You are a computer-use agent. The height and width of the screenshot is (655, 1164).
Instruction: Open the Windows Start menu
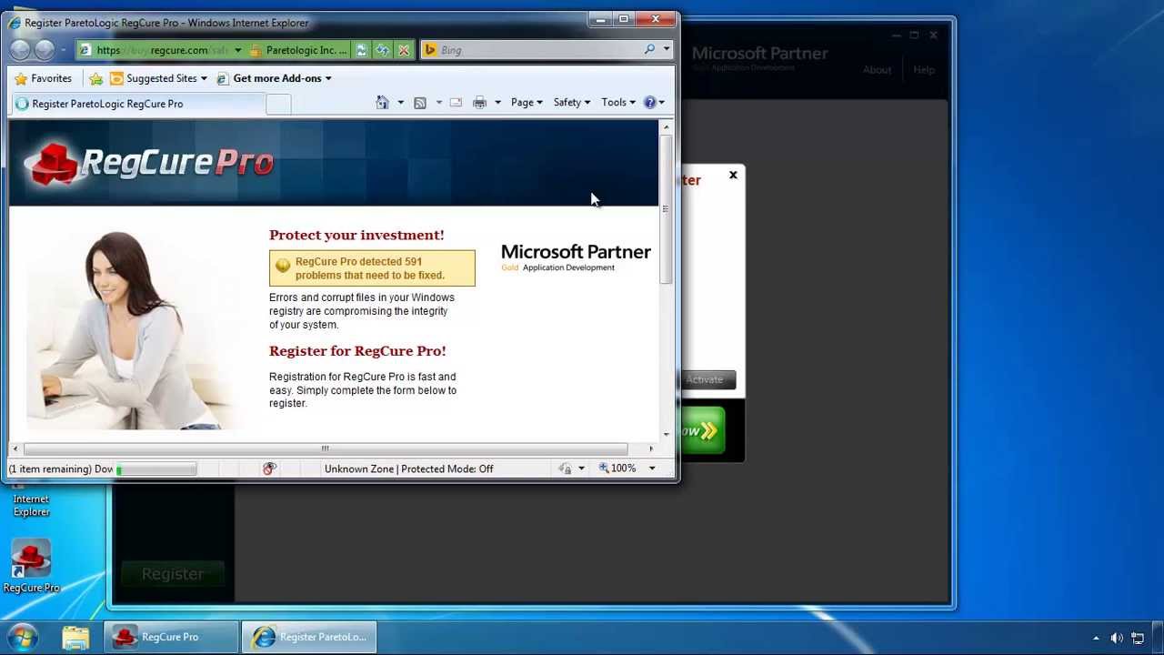click(x=23, y=637)
